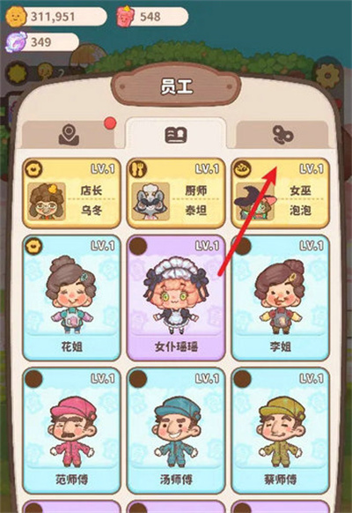Screen dimensions: 352x513
Task: Select the 汤师傅 employee card
Action: 176,430
